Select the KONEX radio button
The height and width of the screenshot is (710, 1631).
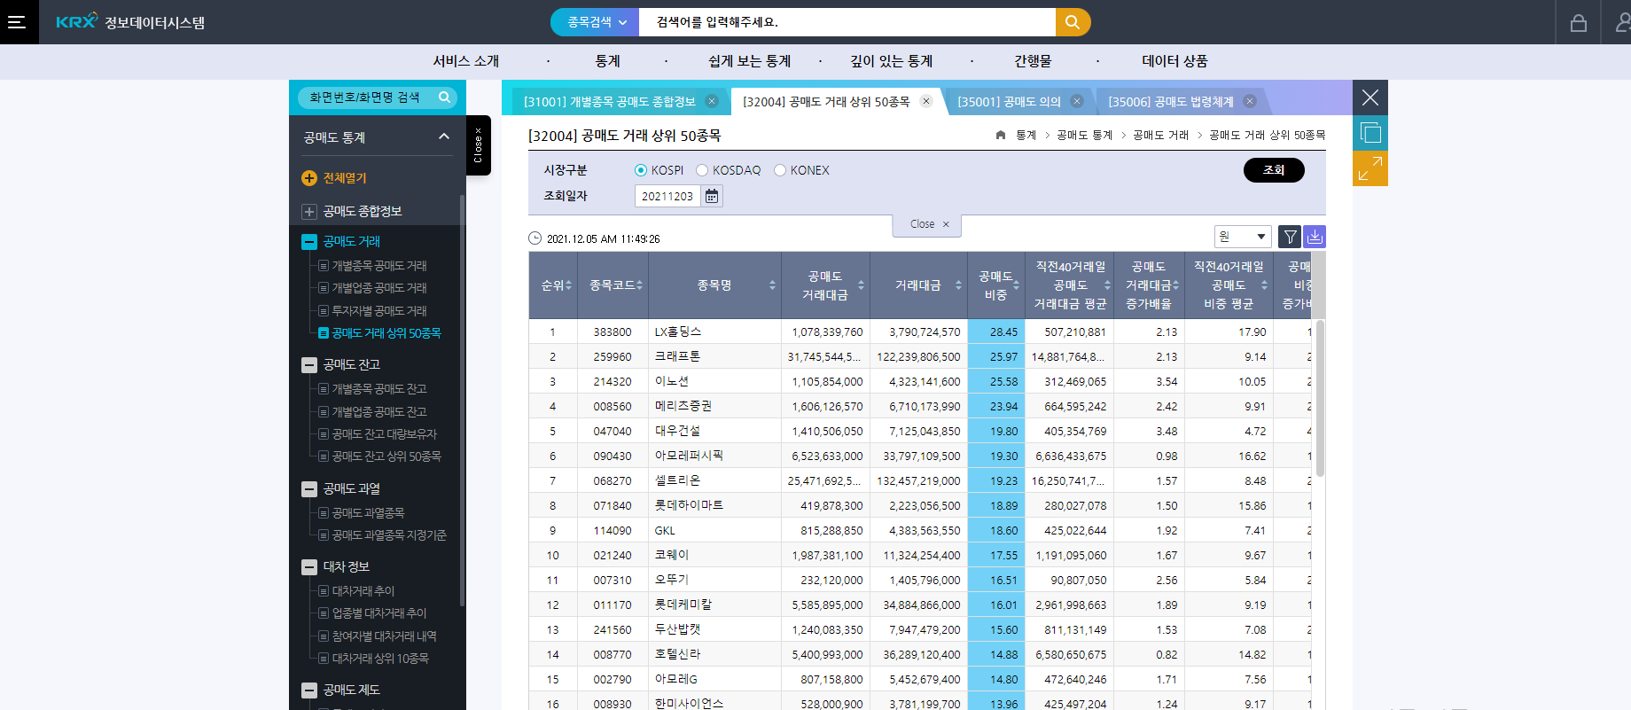point(780,170)
